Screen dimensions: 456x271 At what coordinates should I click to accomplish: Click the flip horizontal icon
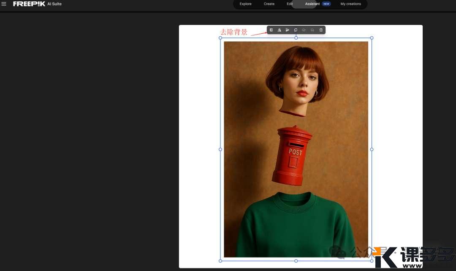(279, 30)
